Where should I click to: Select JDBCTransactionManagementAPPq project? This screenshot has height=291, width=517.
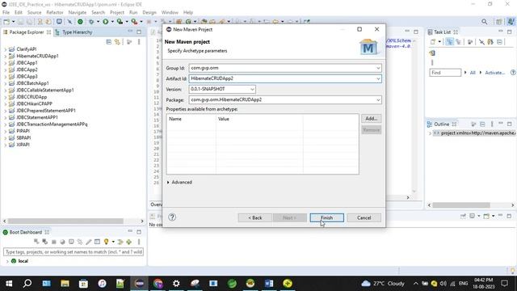coord(52,124)
